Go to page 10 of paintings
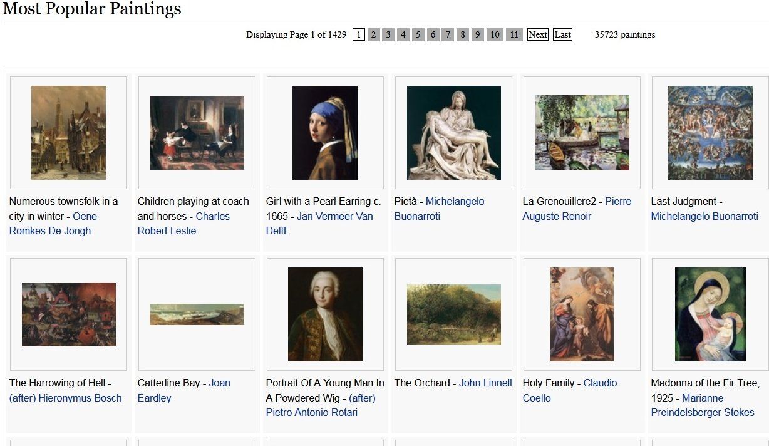This screenshot has height=446, width=769. pos(495,34)
